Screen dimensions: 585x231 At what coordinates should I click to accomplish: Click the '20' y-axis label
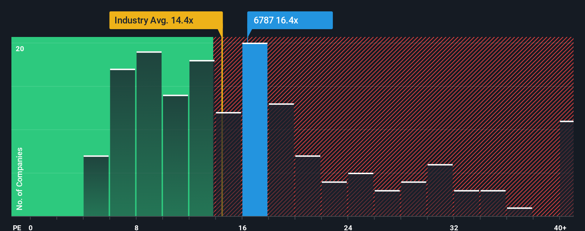click(x=20, y=49)
